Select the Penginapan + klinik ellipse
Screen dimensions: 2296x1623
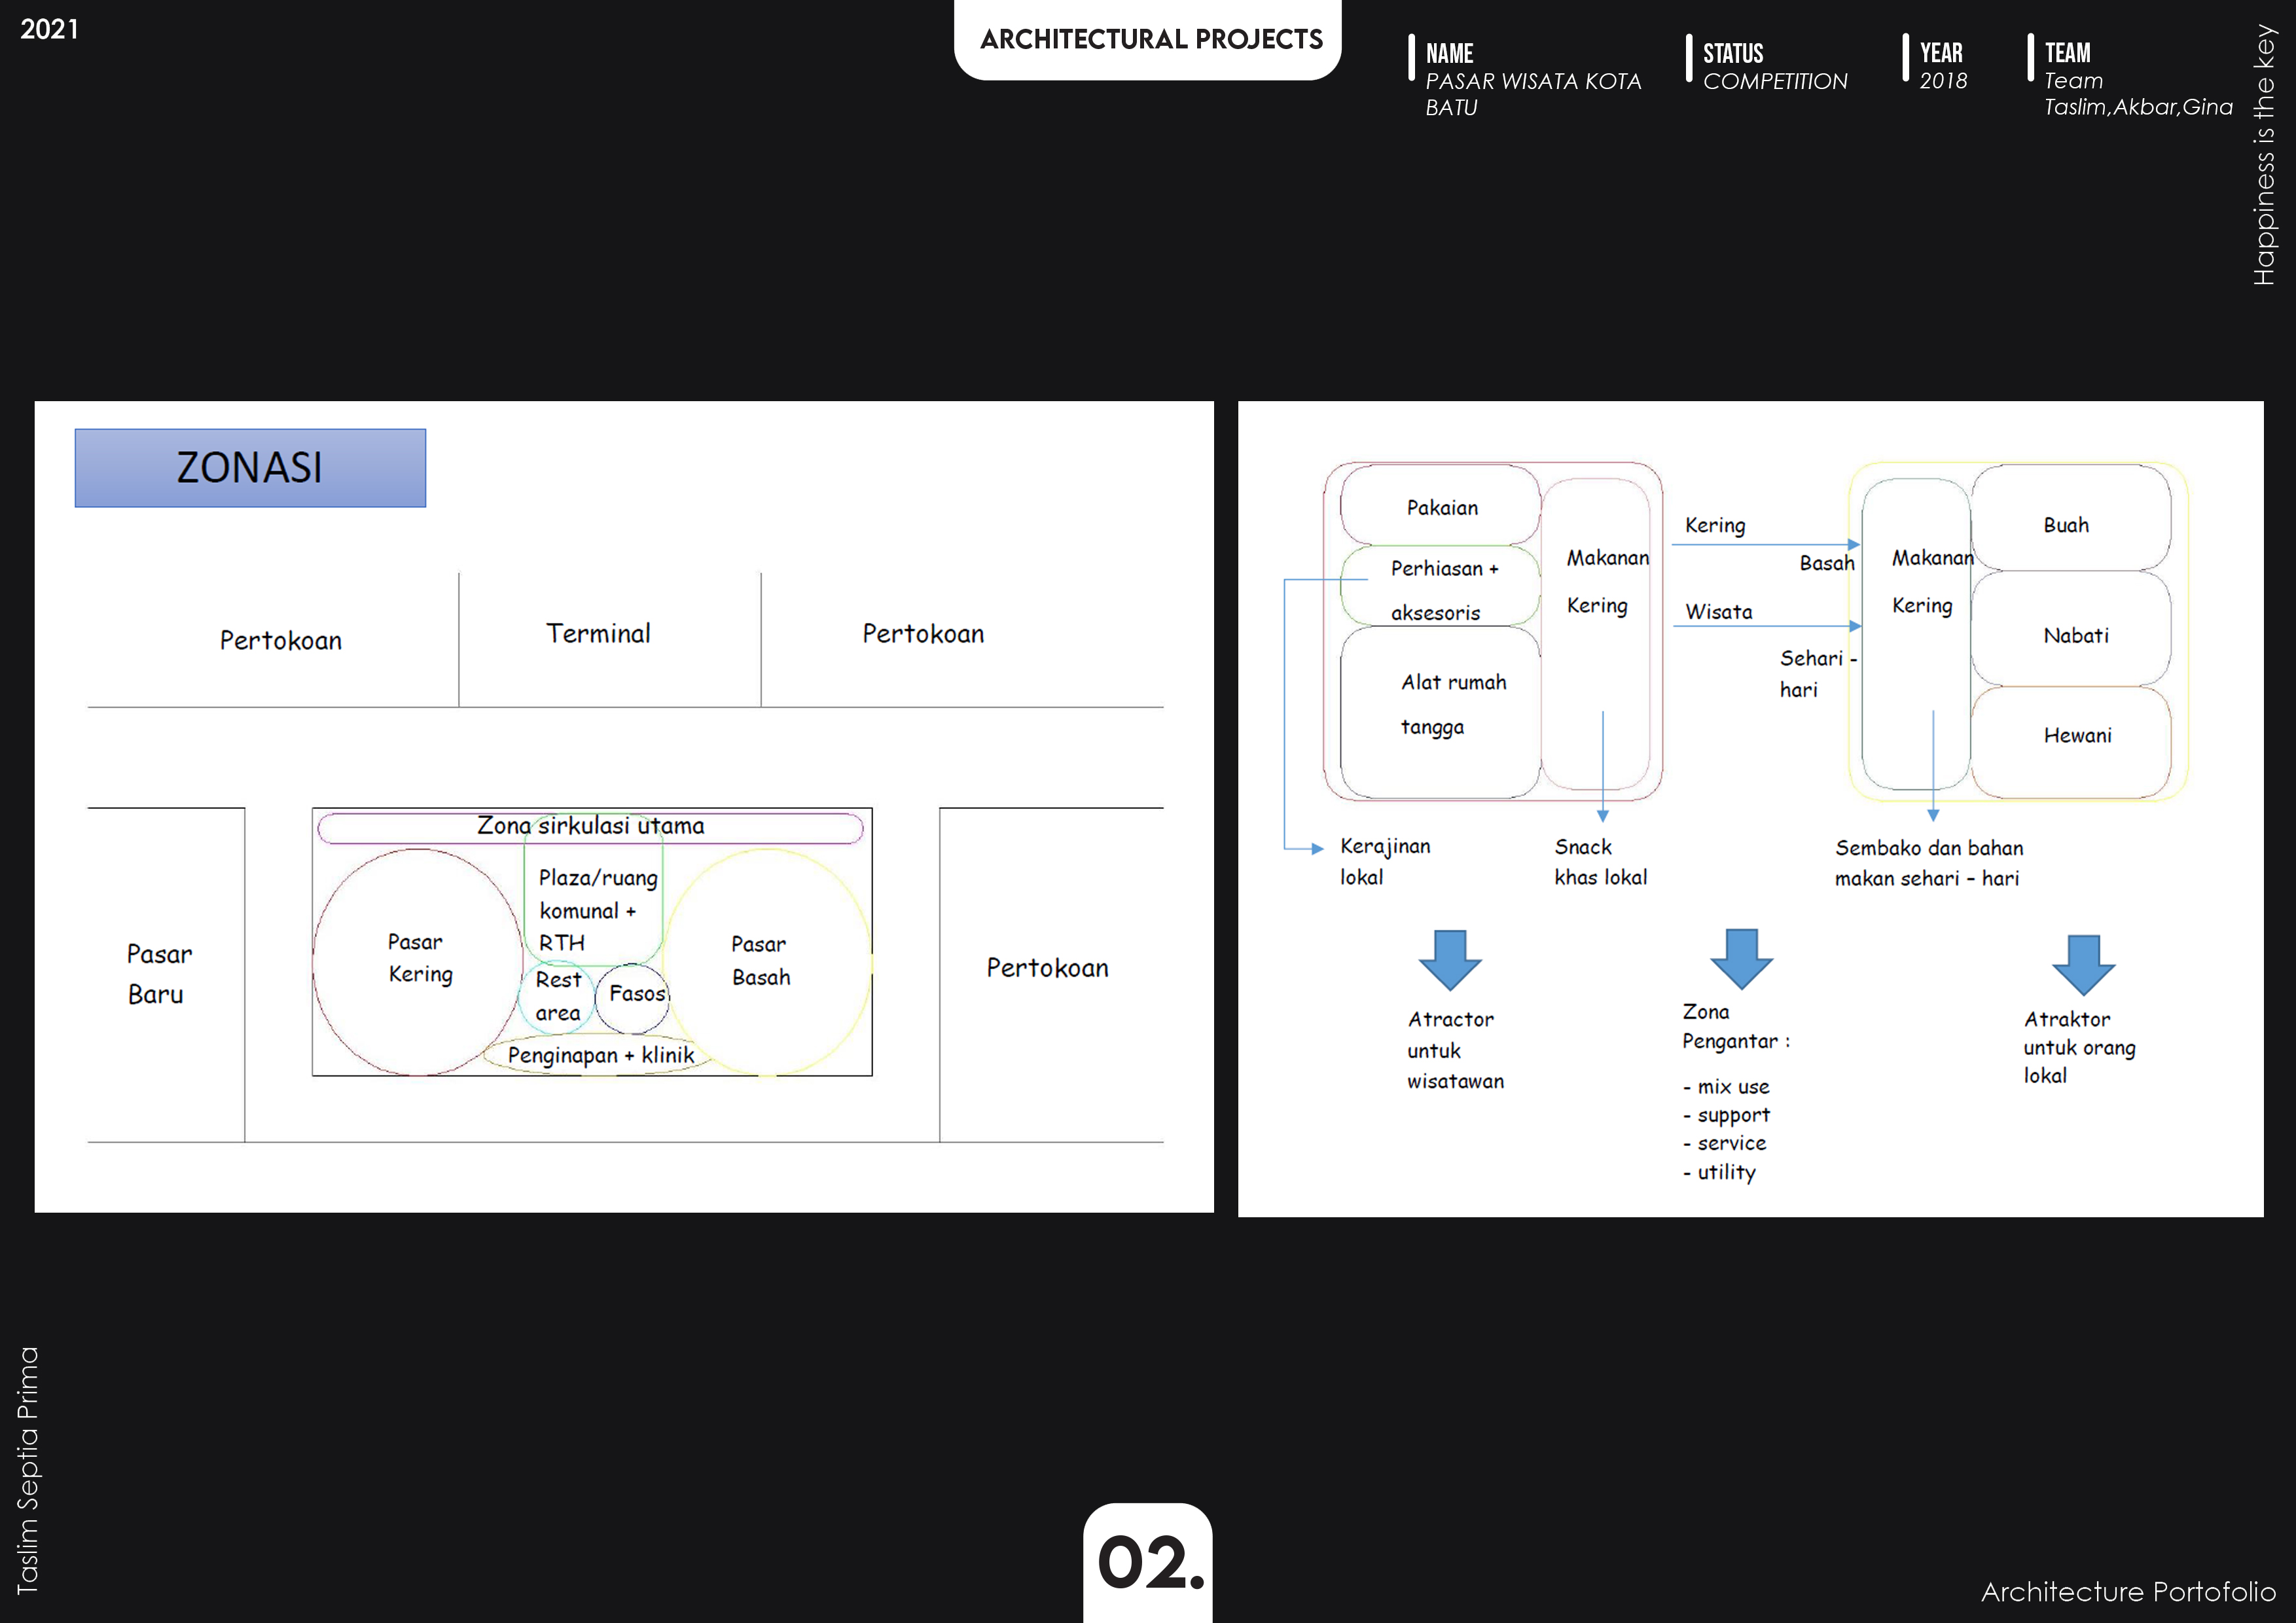point(599,1055)
